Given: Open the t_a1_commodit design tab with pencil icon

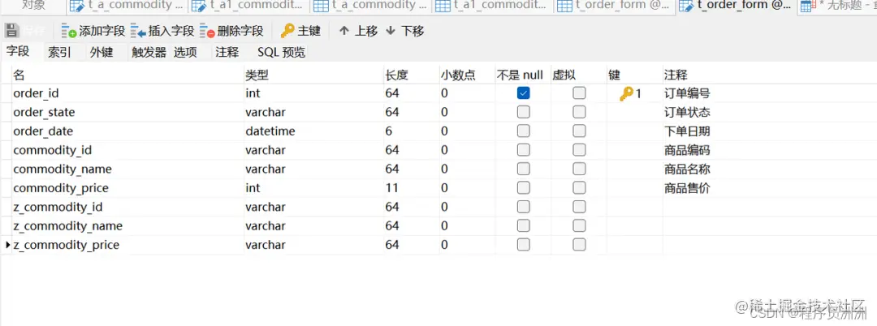Looking at the screenshot, I should (249, 6).
